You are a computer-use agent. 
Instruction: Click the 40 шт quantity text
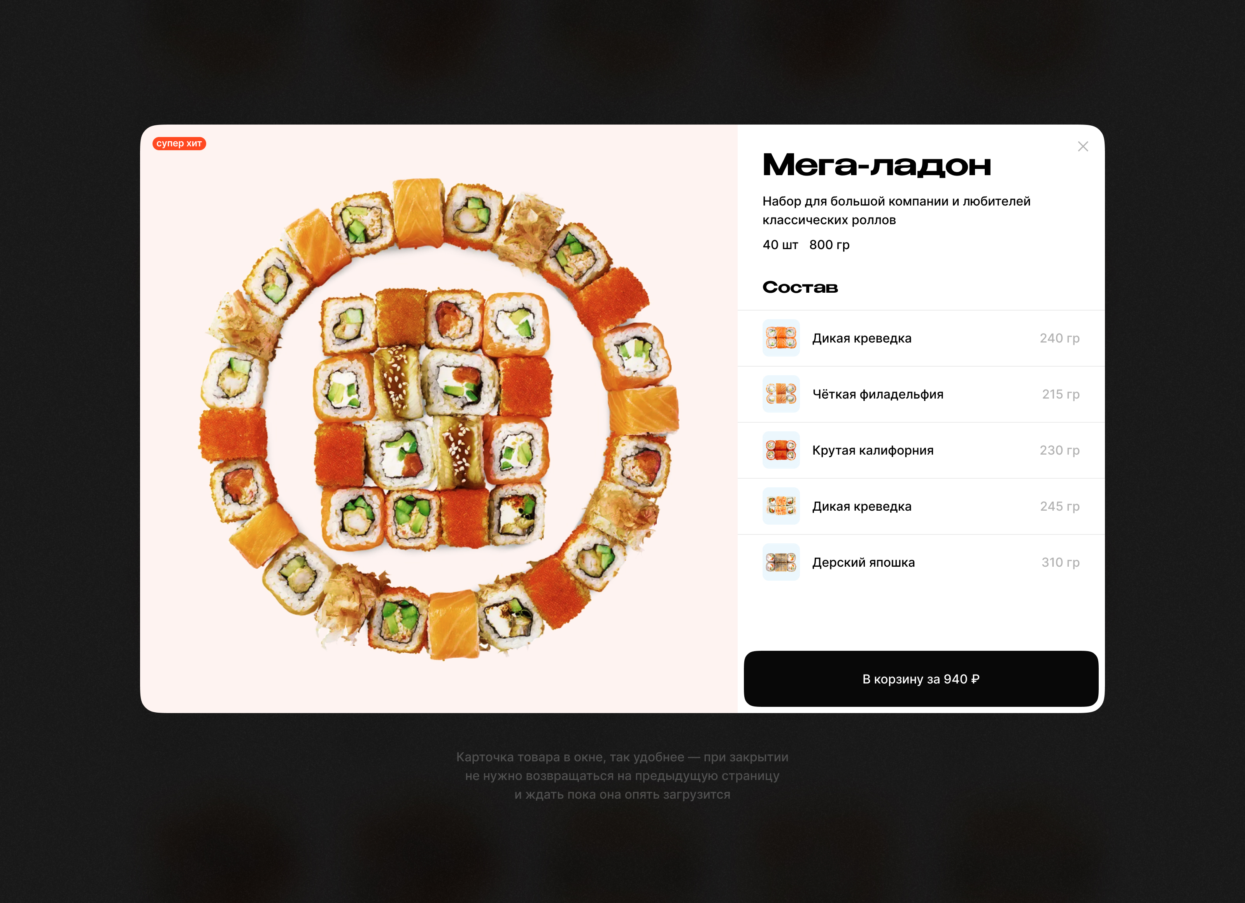point(780,245)
